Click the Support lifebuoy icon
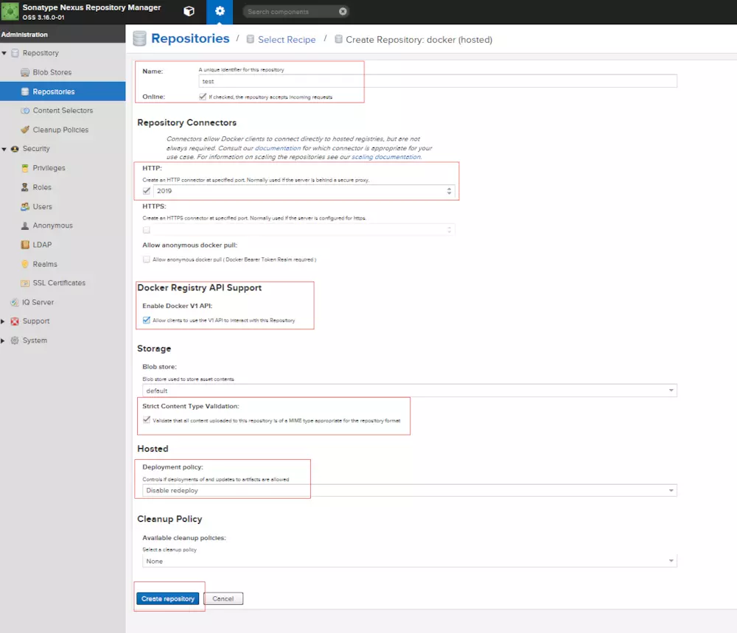This screenshot has width=737, height=633. tap(15, 321)
